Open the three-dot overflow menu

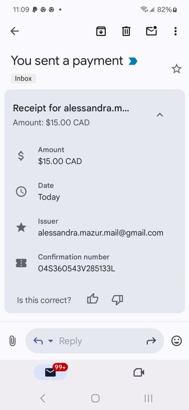coord(175,32)
